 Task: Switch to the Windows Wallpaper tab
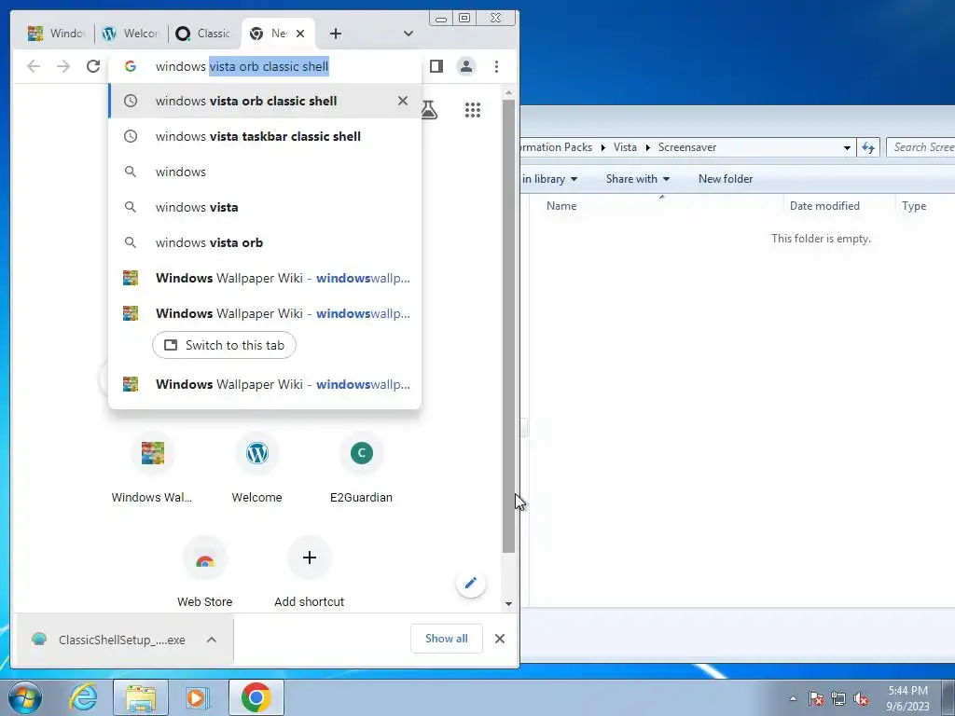tap(57, 34)
